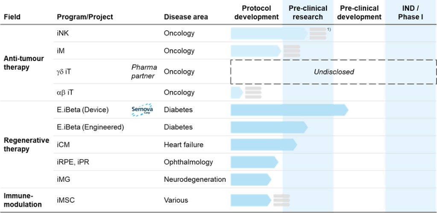This screenshot has height=213, width=437.
Task: Click the Pre-clinical research column header
Action: (308, 12)
